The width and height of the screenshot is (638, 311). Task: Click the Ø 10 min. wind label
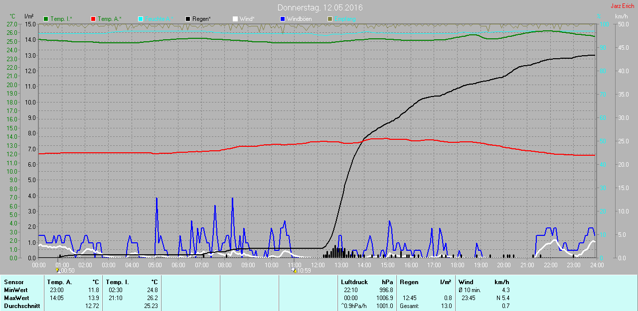(470, 290)
